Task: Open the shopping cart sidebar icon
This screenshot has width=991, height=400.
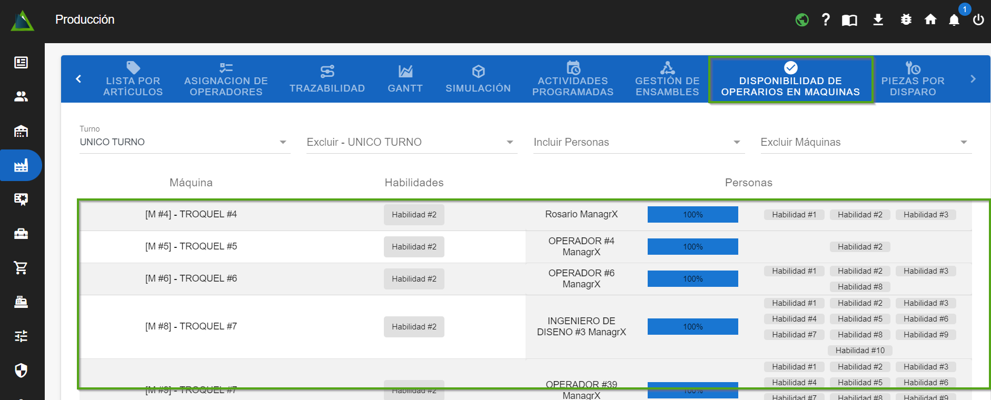Action: [21, 268]
